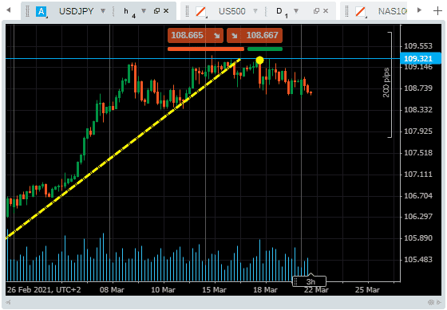
Task: Detach the US500 chart into a window
Action: coord(316,11)
